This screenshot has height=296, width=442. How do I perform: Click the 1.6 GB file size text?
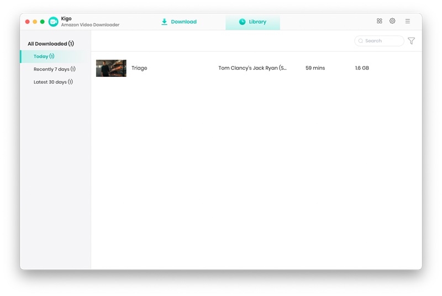(362, 68)
